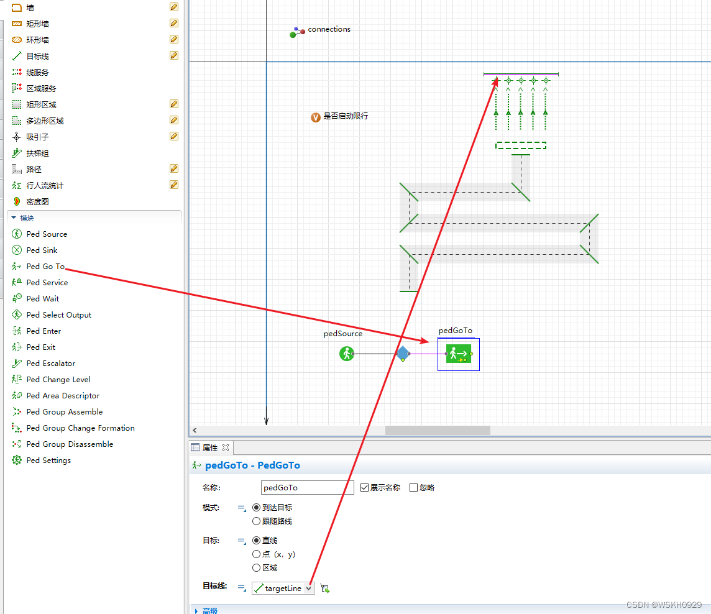Select the dashed green rectangular area on canvas
Screen dimensions: 711x614
click(521, 145)
